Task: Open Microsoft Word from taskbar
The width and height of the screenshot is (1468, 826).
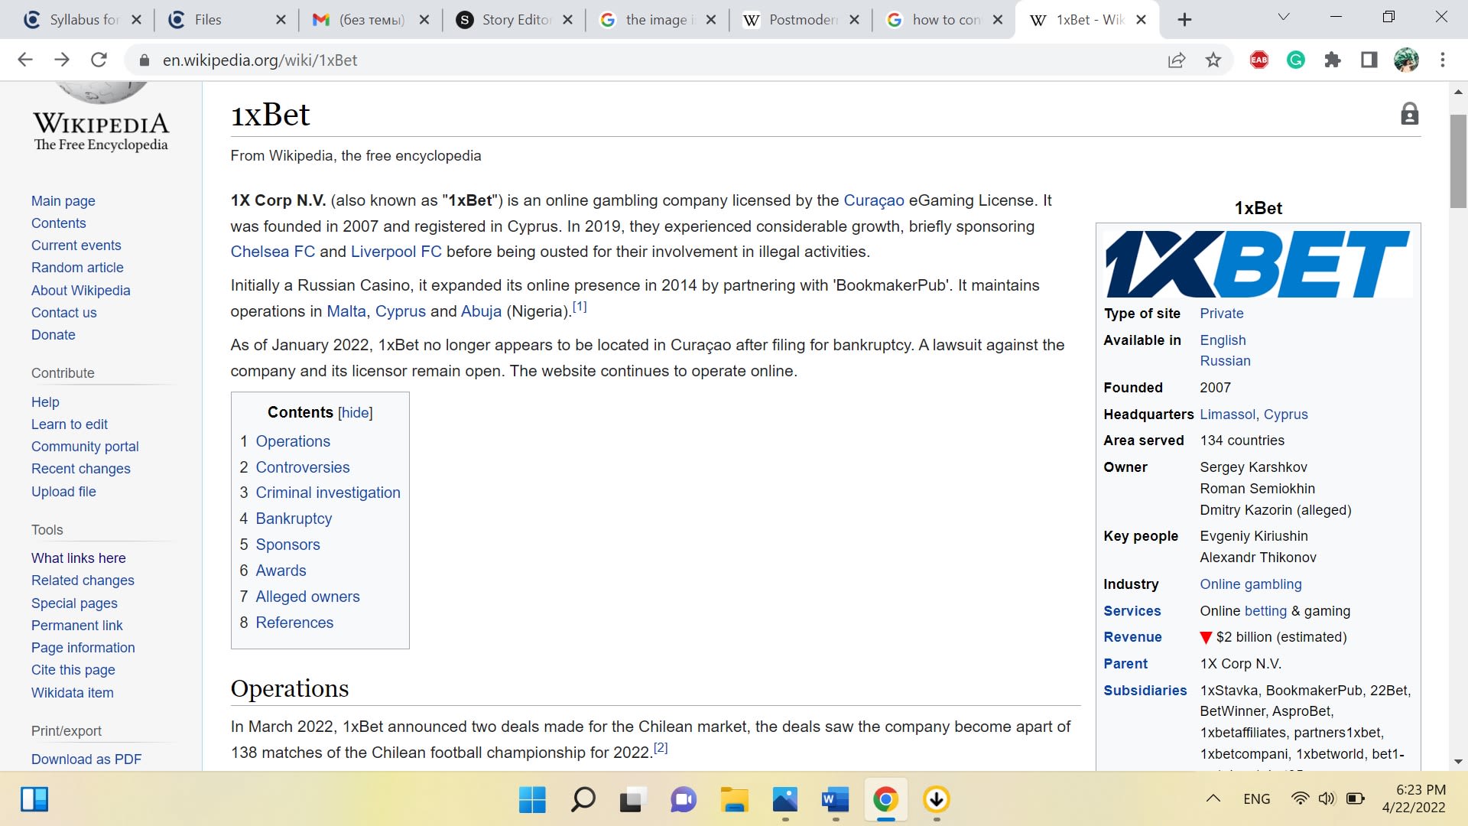Action: 835,800
